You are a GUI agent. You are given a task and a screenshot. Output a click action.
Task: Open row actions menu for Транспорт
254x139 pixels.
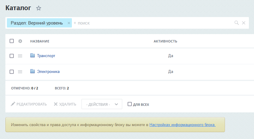point(20,56)
